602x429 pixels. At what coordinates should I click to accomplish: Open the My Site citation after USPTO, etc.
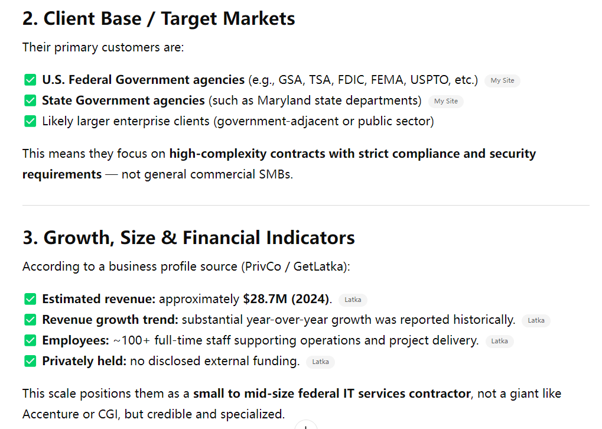point(502,80)
